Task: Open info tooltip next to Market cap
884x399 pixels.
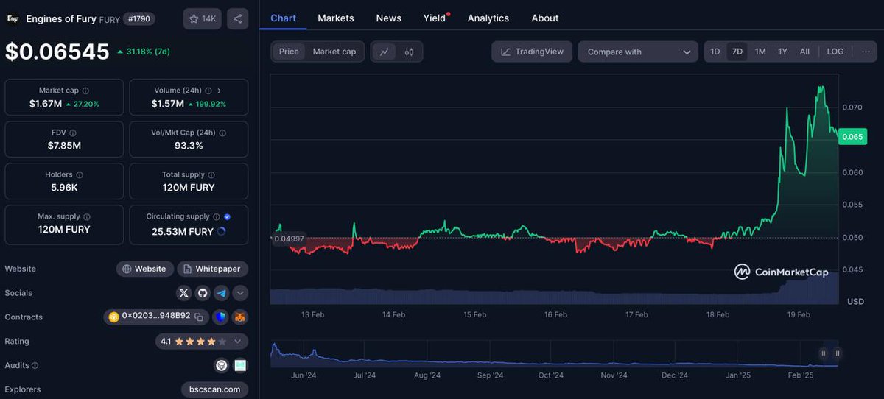Action: pos(85,91)
